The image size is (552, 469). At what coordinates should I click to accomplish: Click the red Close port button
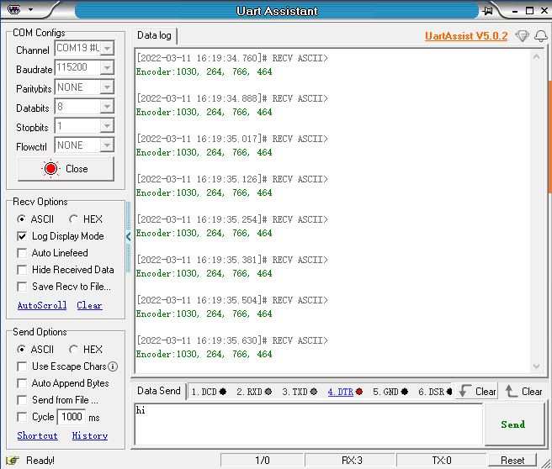[x=66, y=169]
